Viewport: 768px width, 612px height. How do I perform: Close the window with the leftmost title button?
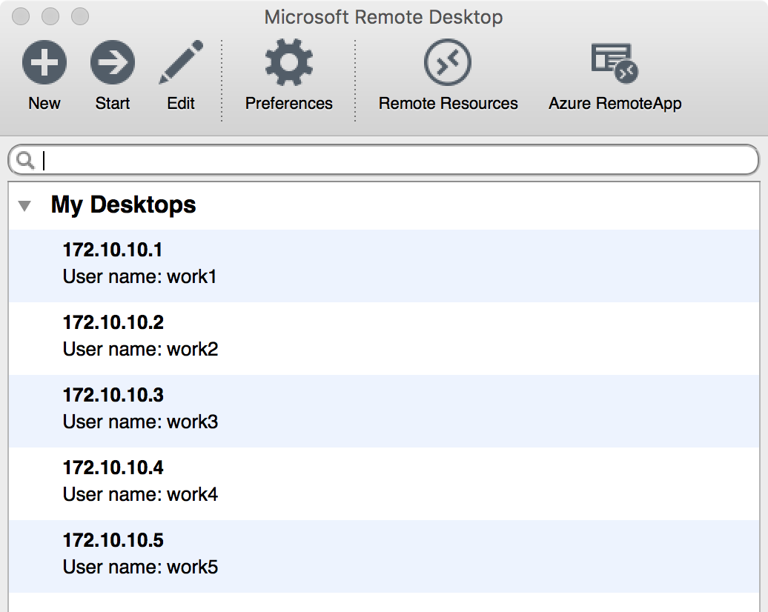pos(21,16)
